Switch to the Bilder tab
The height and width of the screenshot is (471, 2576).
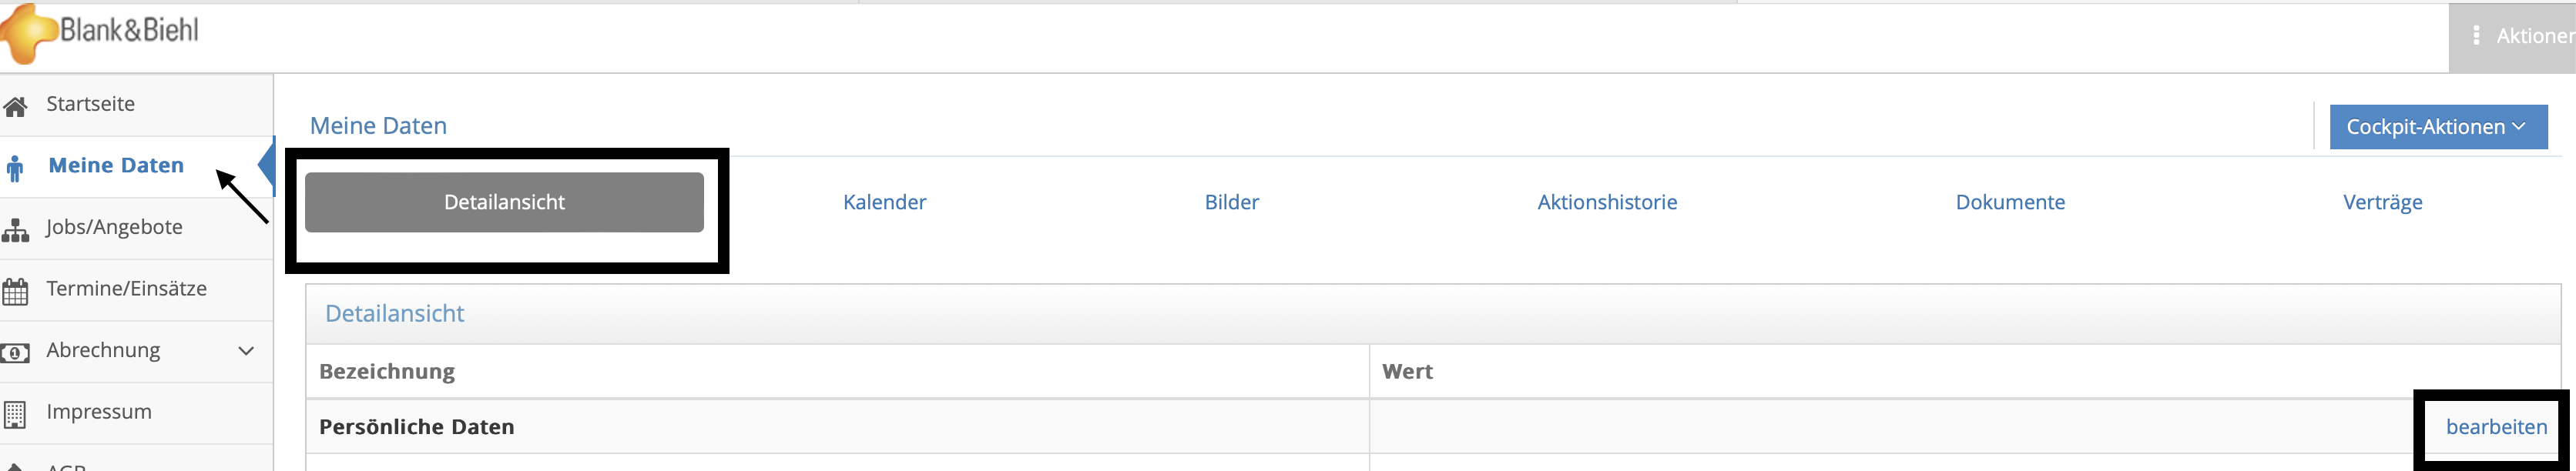coord(1231,202)
